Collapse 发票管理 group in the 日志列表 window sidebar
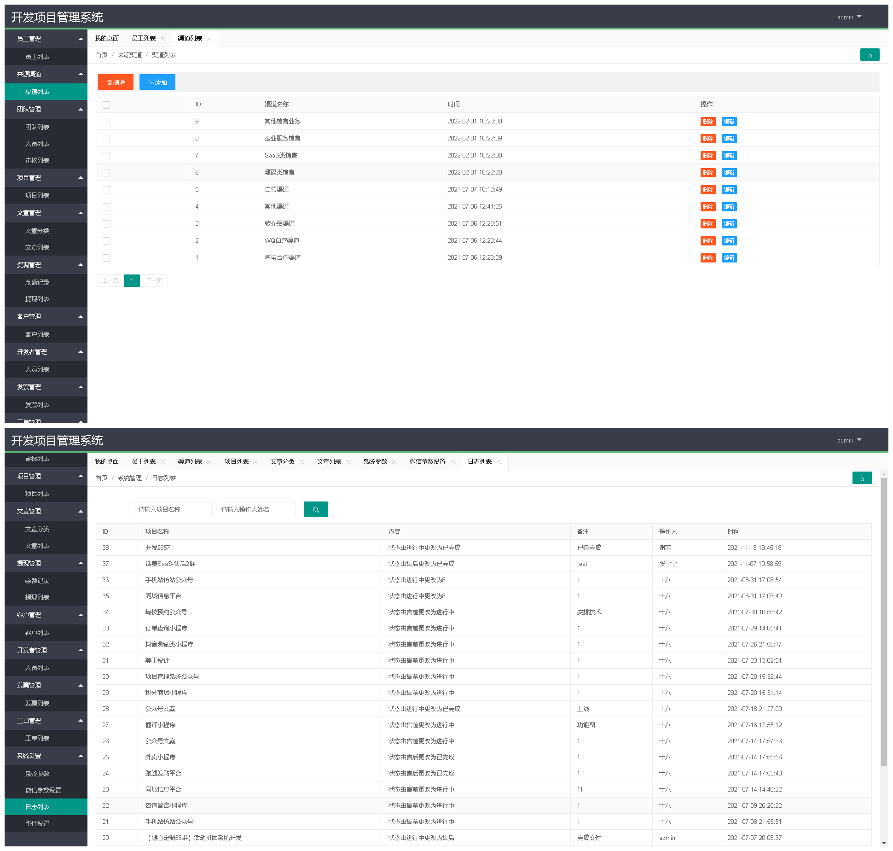893x851 pixels. (46, 685)
